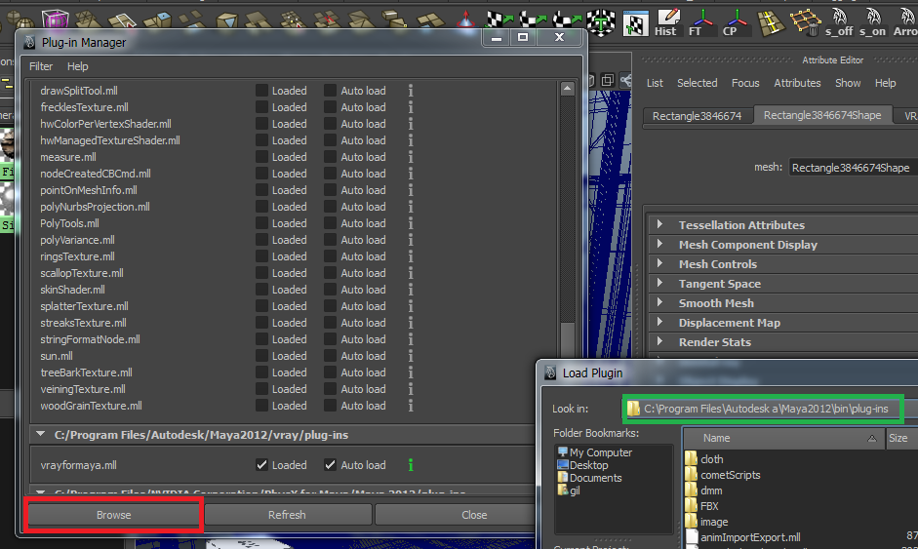Image resolution: width=918 pixels, height=549 pixels.
Task: Check Loaded for woodGrainTexture.mll
Action: point(261,406)
